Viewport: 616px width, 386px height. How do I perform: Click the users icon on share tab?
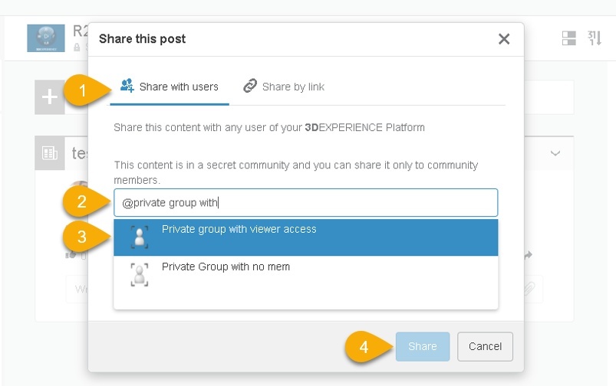(x=127, y=86)
